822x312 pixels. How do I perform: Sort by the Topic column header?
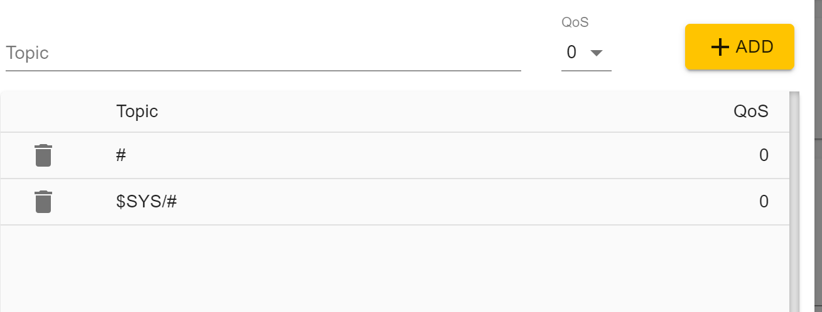pos(137,112)
